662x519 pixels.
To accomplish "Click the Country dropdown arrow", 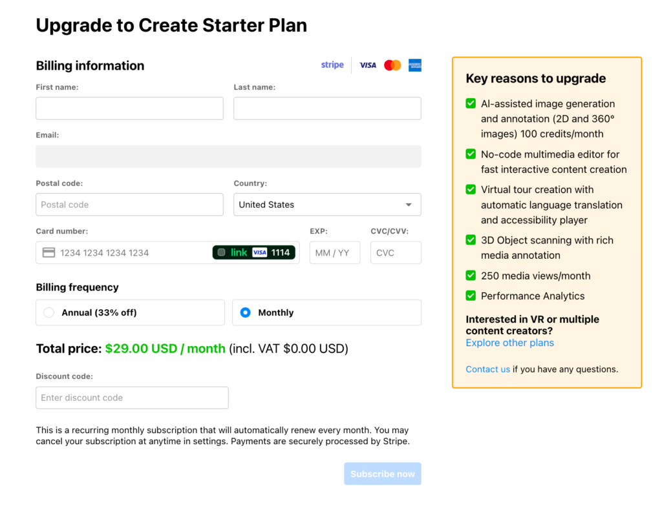I will [x=409, y=205].
